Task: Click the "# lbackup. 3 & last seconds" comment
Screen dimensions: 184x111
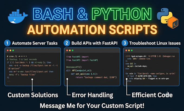Action: coord(22,60)
